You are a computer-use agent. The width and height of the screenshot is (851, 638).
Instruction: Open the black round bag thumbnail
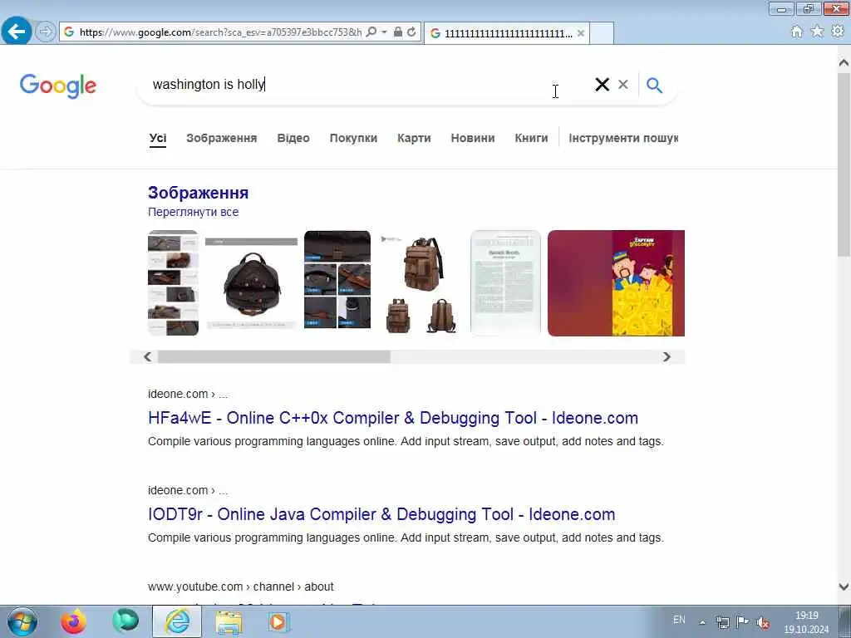pos(251,282)
